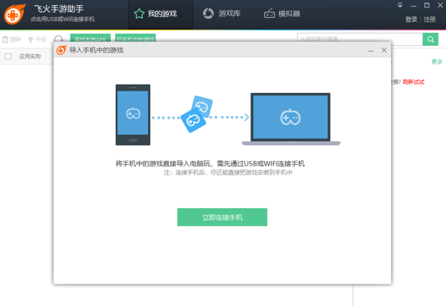Click the 注册 register link

coord(430,19)
